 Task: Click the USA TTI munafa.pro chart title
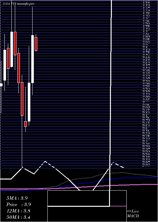pyautogui.click(x=19, y=4)
